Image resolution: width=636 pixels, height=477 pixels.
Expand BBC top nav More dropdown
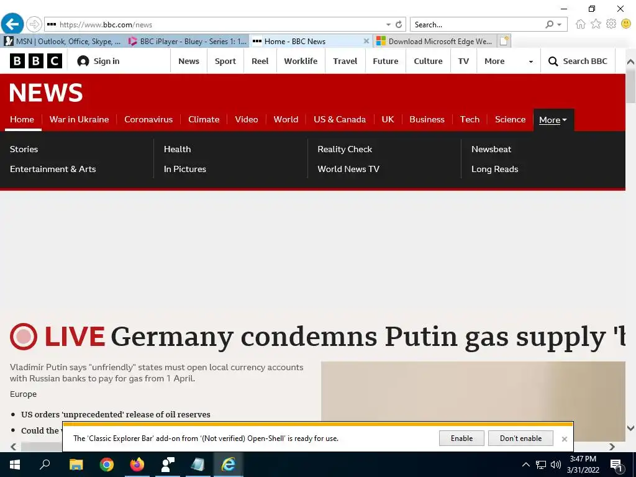click(509, 61)
